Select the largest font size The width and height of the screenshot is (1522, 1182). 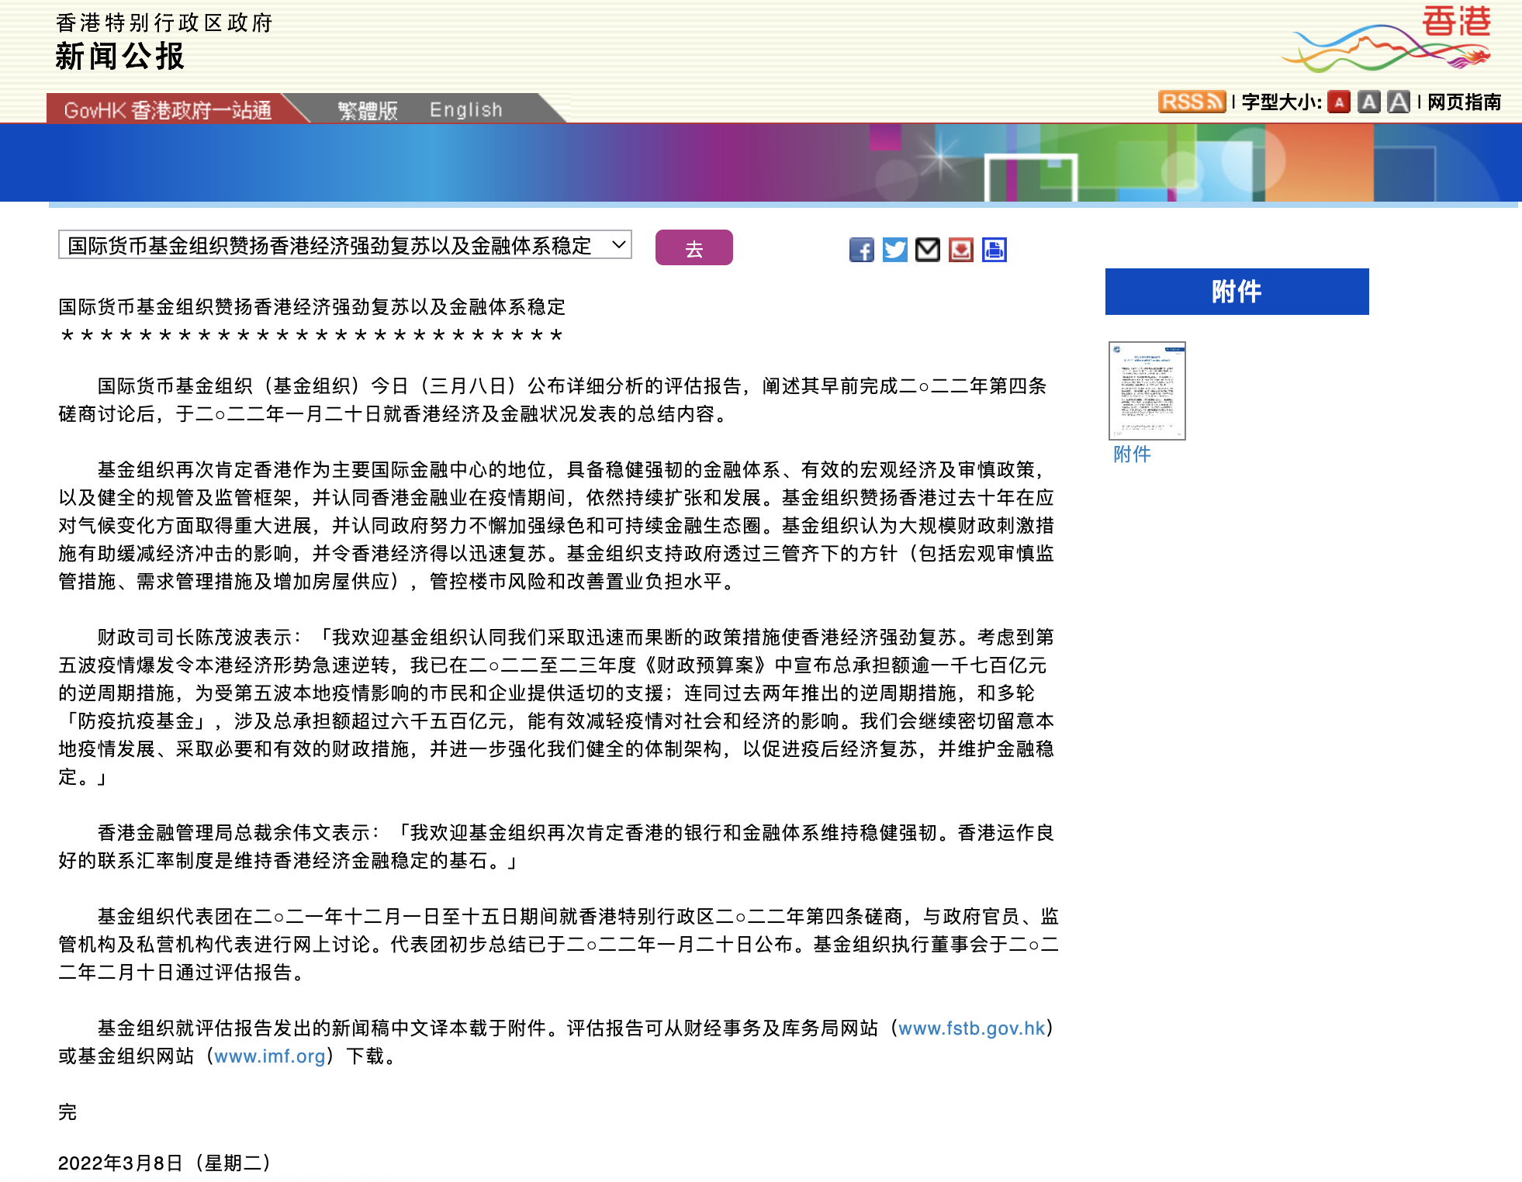tap(1398, 102)
